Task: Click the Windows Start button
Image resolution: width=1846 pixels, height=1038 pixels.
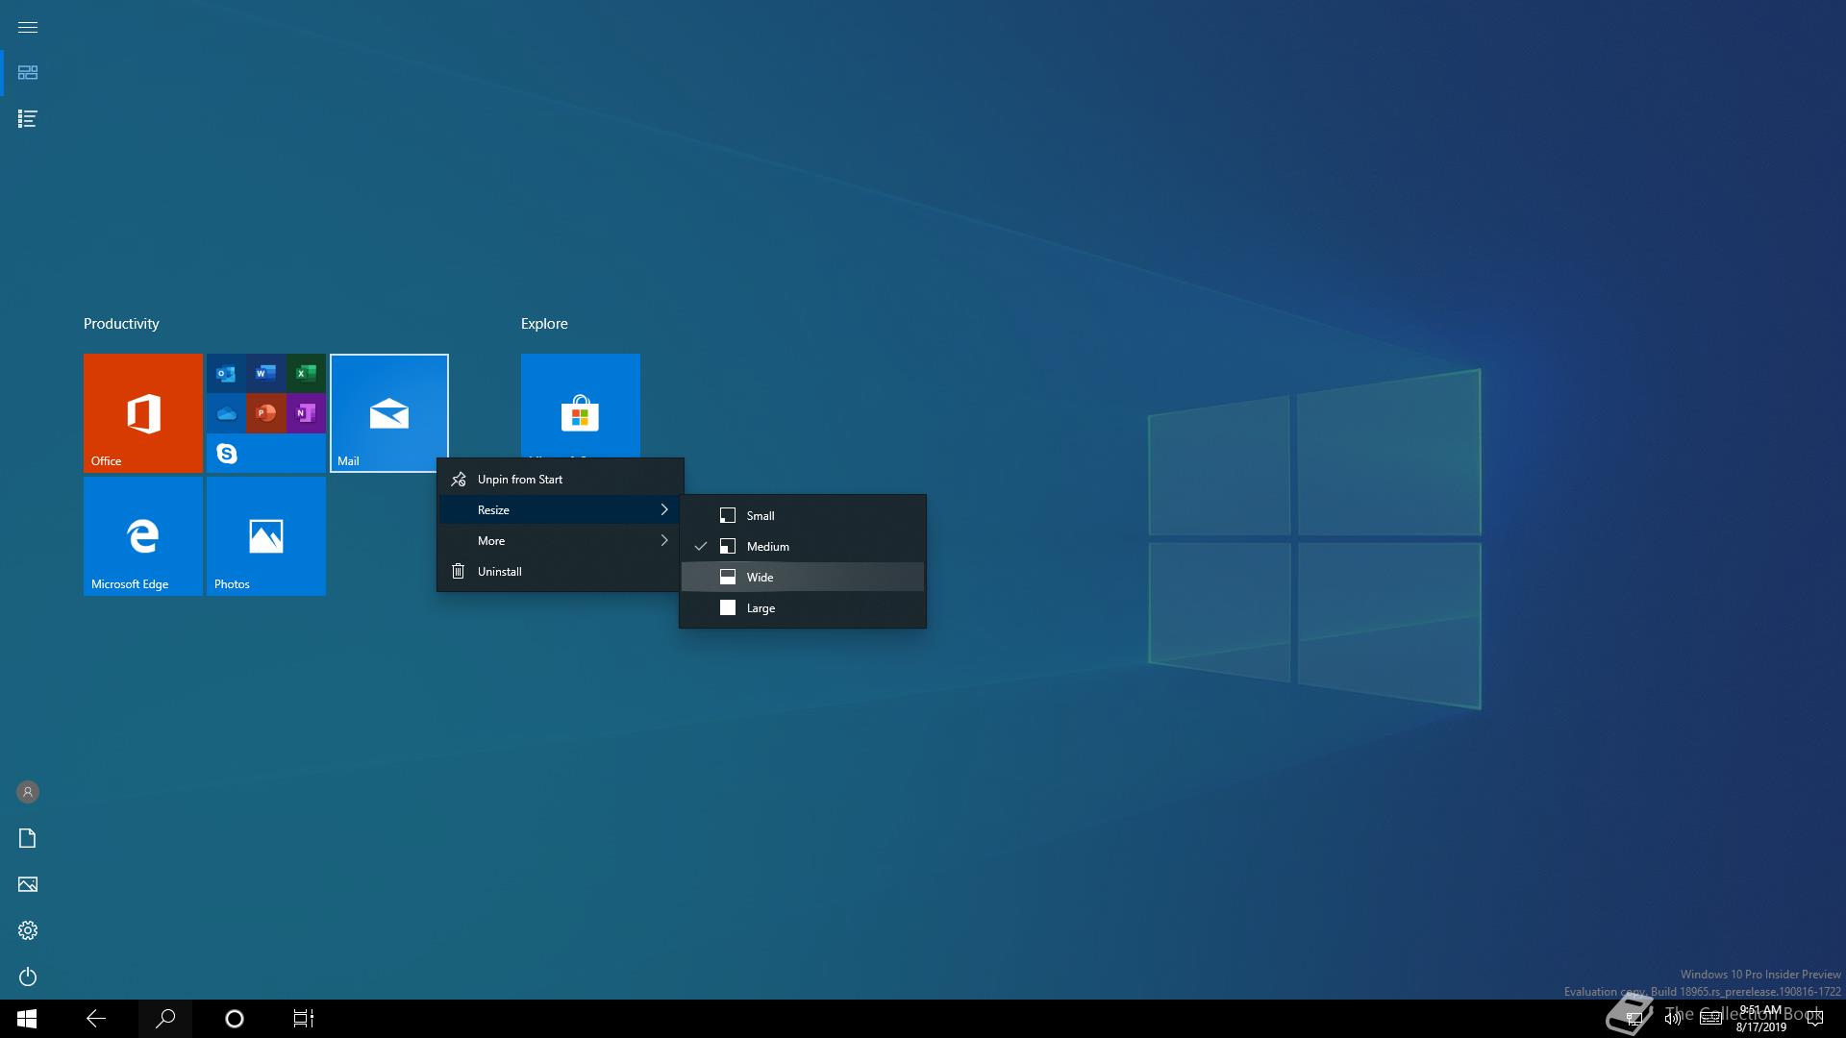Action: [x=27, y=1019]
